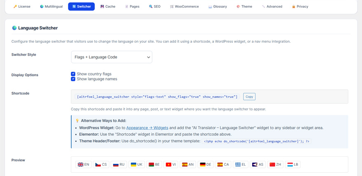Open the WooCommerce tab
The width and height of the screenshot is (362, 176).
184,7
